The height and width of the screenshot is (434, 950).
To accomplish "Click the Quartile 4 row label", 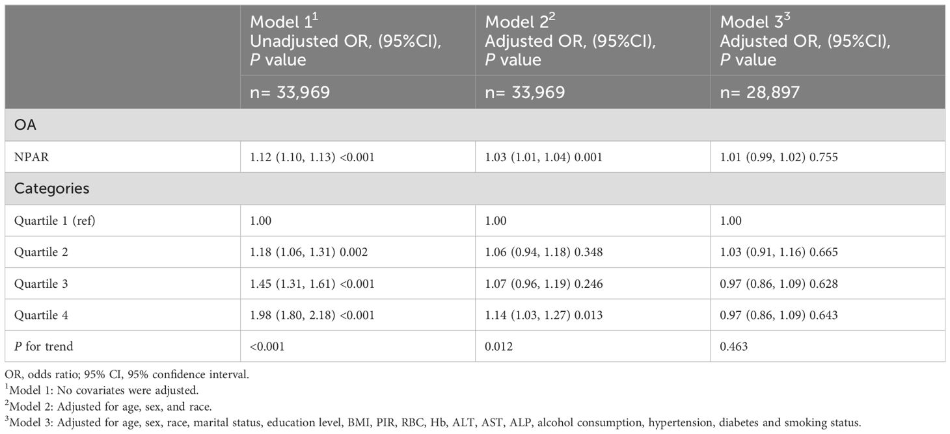I will point(36,315).
